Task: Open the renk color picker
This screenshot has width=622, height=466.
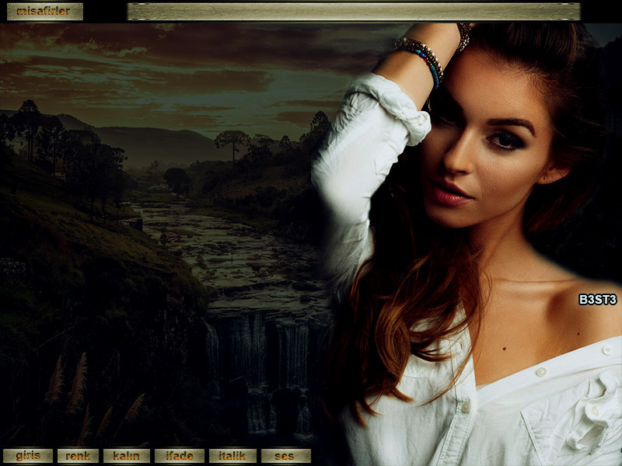Action: tap(78, 456)
